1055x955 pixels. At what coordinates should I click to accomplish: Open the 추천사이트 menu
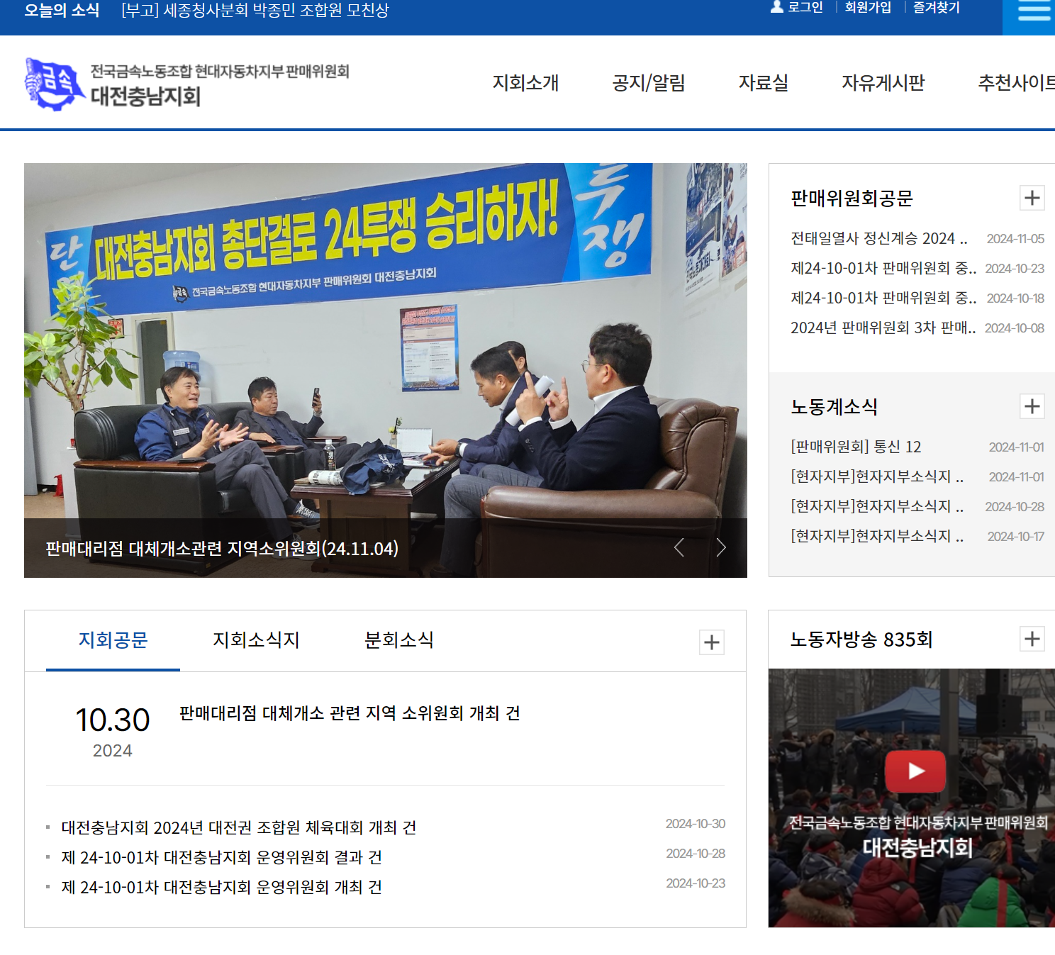[x=1017, y=83]
